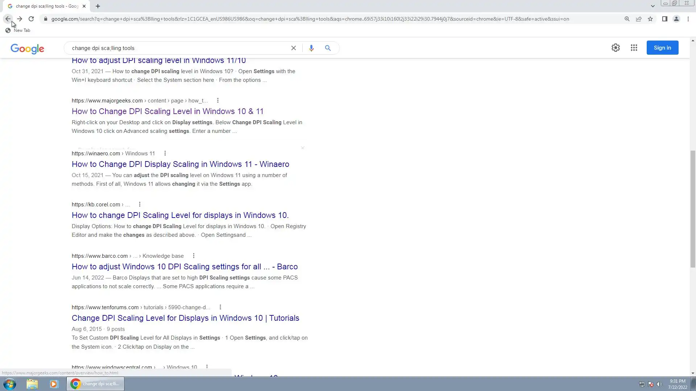Open Chrome three-dot menu
The image size is (696, 391).
coord(688,19)
